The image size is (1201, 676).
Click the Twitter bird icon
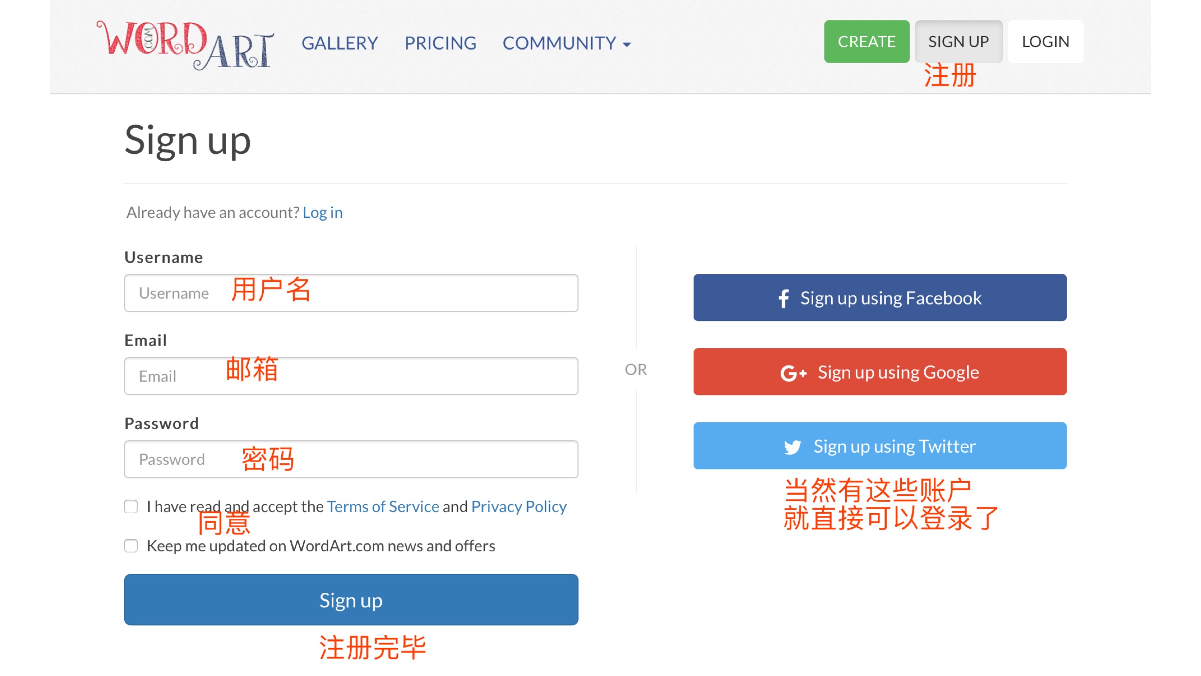[x=792, y=447]
